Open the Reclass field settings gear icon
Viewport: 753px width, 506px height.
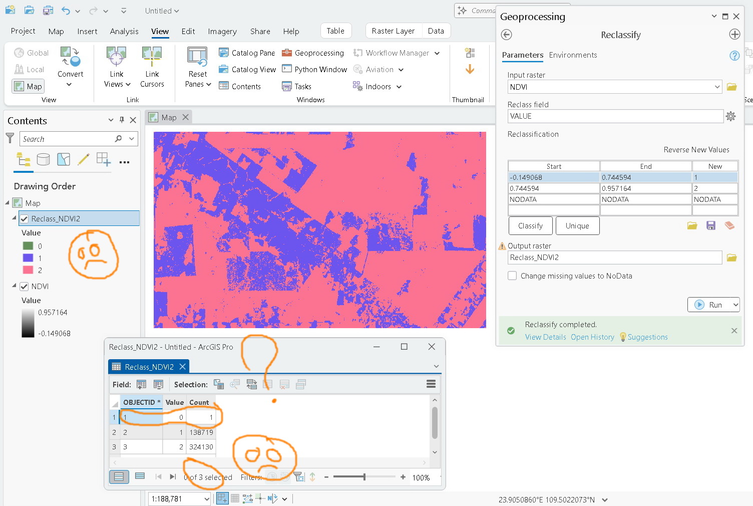tap(730, 116)
